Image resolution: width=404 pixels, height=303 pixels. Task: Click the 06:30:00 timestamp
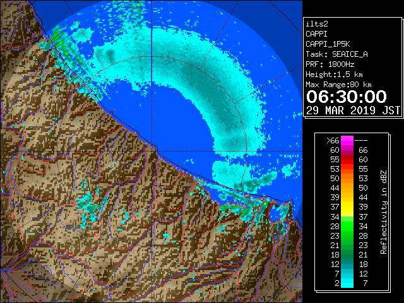point(347,97)
